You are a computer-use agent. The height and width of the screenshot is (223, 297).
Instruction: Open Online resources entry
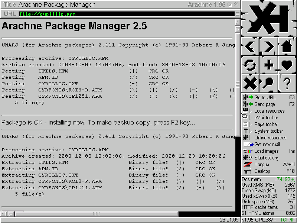click(268, 138)
